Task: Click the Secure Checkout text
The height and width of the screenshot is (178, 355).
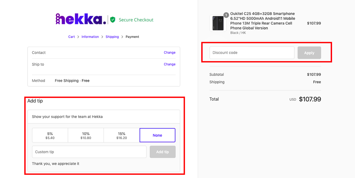Action: (136, 20)
